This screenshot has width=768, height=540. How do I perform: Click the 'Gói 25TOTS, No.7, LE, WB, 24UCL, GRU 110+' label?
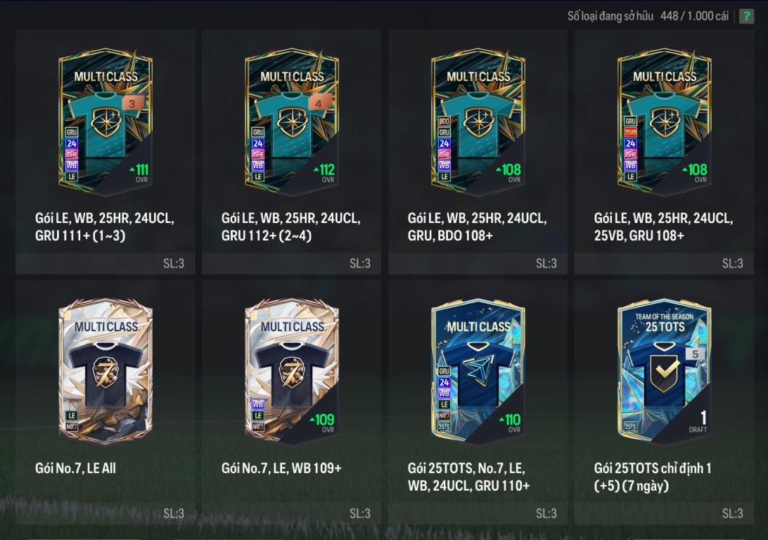pyautogui.click(x=468, y=477)
